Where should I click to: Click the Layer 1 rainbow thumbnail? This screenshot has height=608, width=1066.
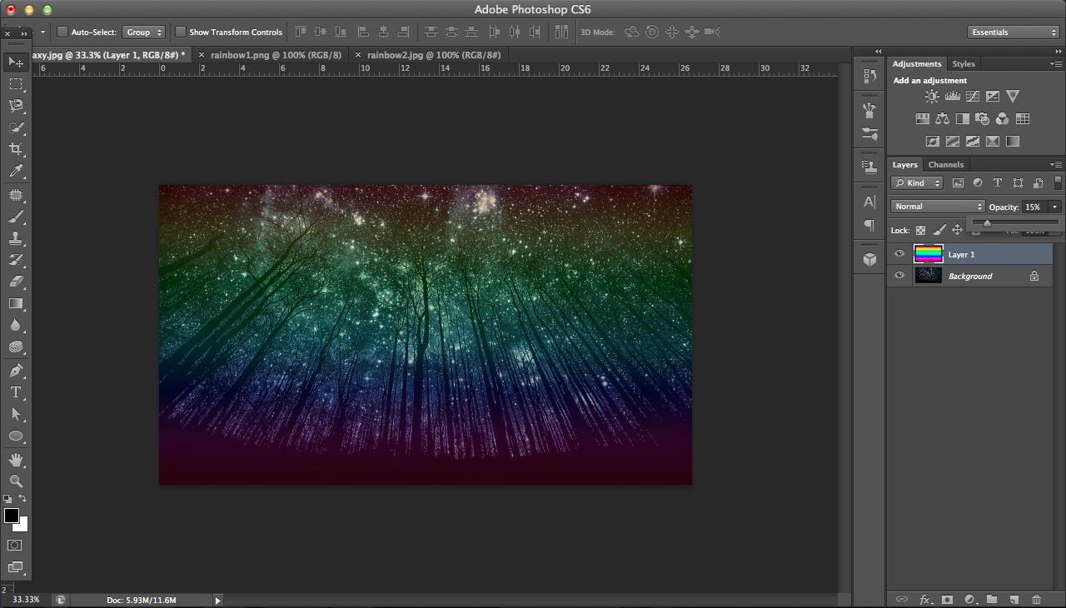(928, 254)
